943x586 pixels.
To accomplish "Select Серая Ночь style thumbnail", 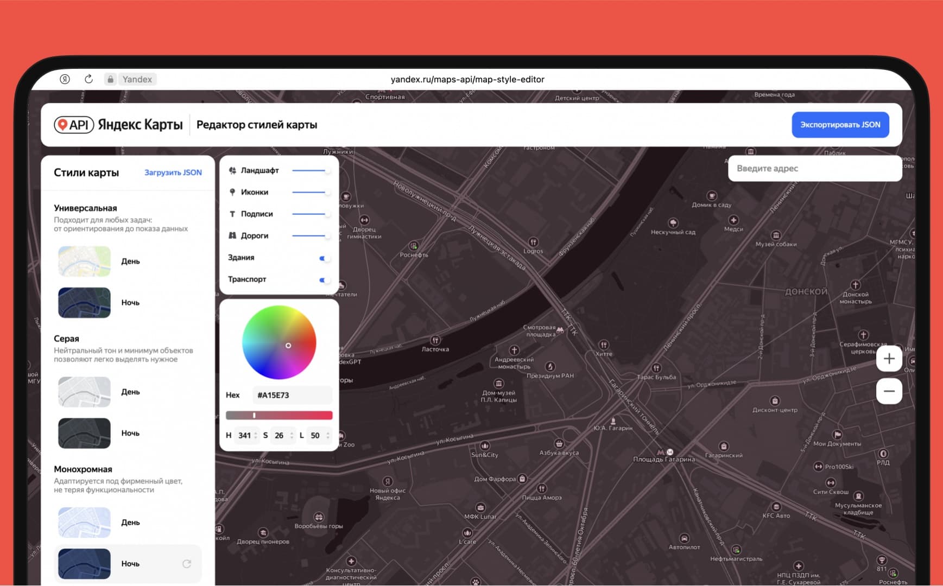I will point(84,433).
